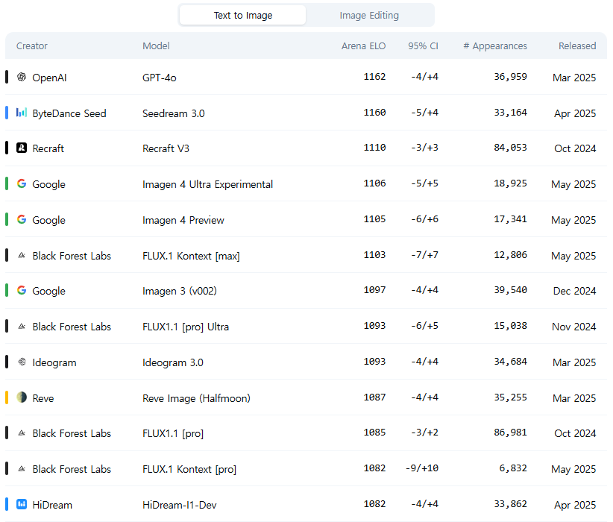Click the confidence interval -7/+7
This screenshot has width=613, height=522.
[424, 255]
